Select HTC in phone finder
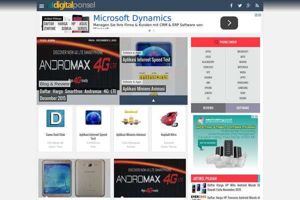This screenshot has width=300, height=200. (208, 72)
